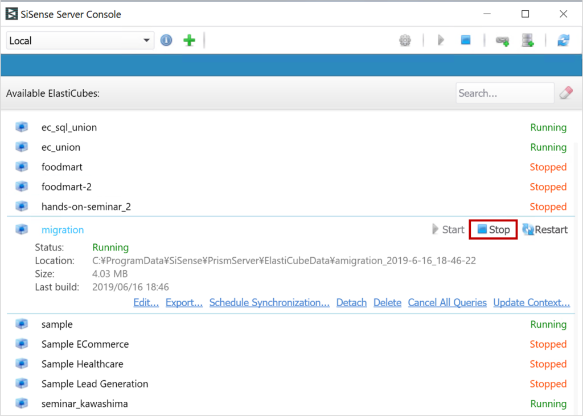Click Cancel All Queries link
This screenshot has height=416, width=583.
coord(447,303)
